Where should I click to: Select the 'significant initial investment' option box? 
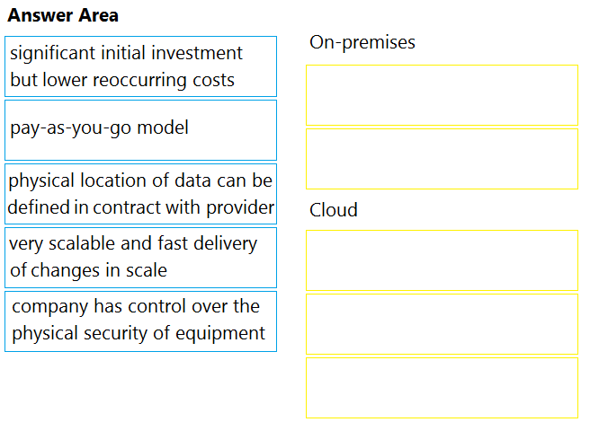point(140,66)
